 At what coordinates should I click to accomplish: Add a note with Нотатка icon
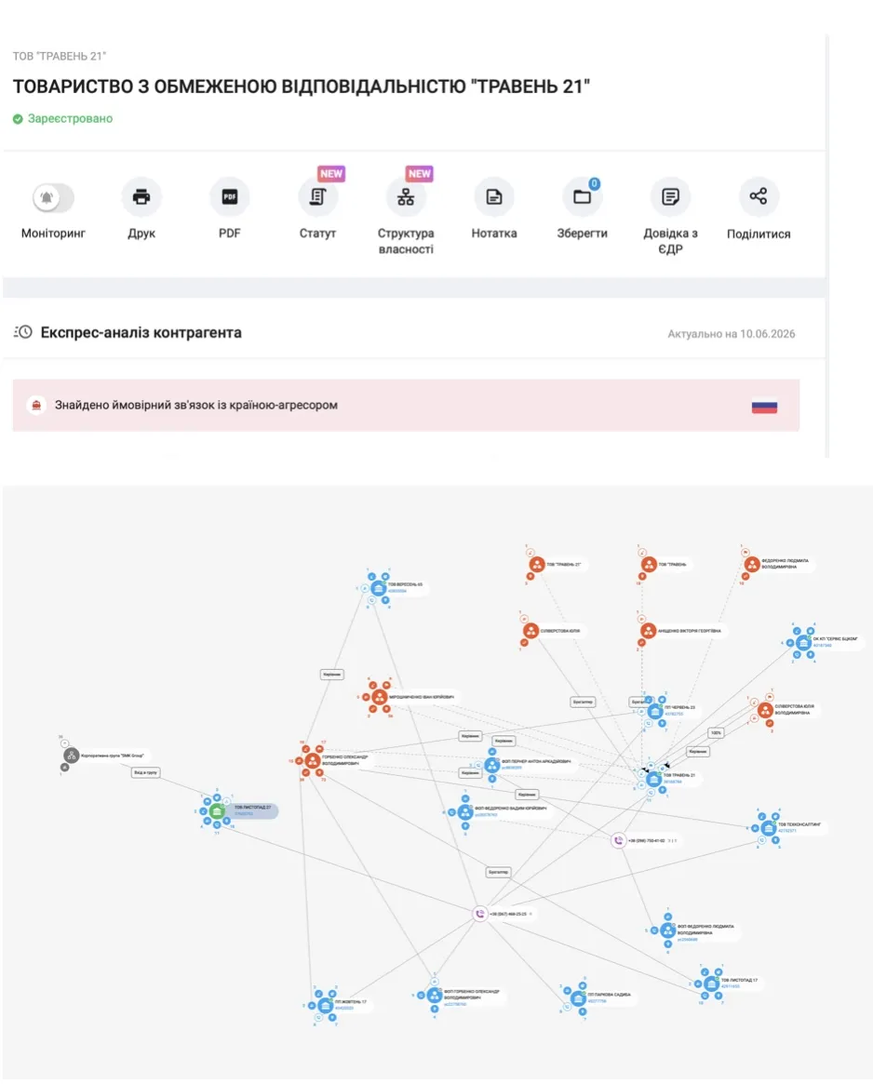tap(494, 197)
